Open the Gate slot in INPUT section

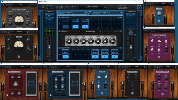tap(49, 15)
